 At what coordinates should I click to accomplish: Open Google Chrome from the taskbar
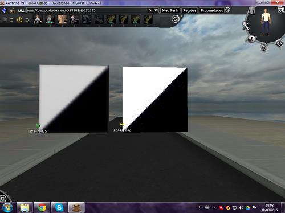click(x=42, y=207)
